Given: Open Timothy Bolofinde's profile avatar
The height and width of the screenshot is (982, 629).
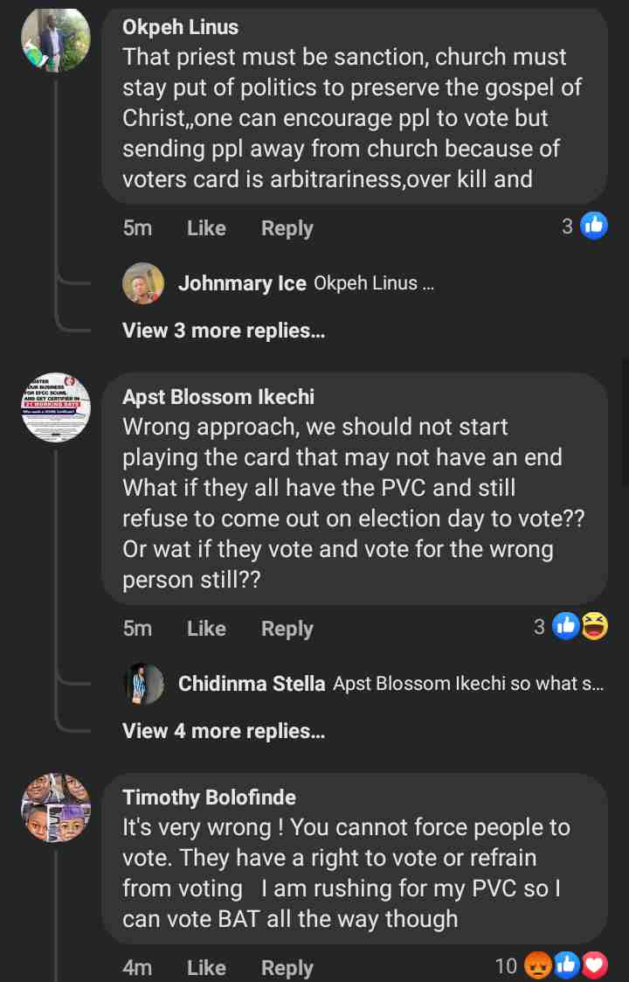Looking at the screenshot, I should tap(56, 808).
